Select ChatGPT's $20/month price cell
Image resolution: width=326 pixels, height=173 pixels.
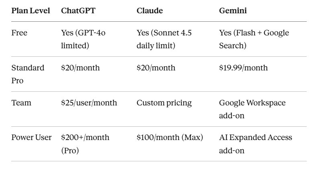[x=80, y=68]
